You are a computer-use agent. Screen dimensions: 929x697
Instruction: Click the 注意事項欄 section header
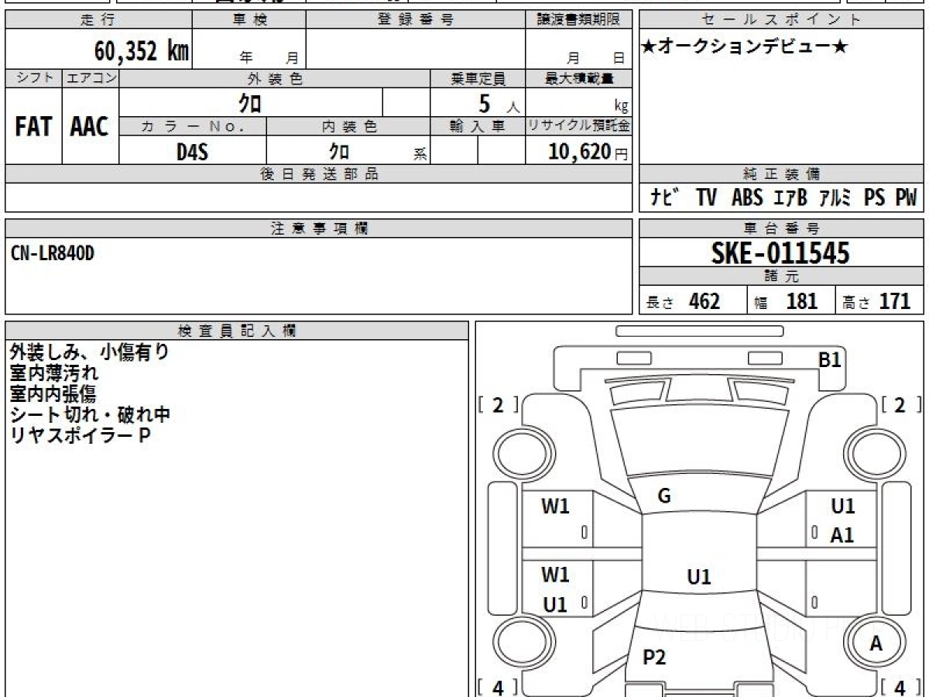click(319, 228)
